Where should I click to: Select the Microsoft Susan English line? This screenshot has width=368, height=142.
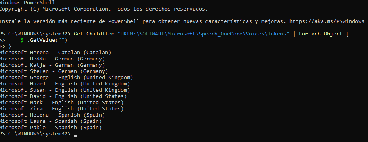point(65,90)
